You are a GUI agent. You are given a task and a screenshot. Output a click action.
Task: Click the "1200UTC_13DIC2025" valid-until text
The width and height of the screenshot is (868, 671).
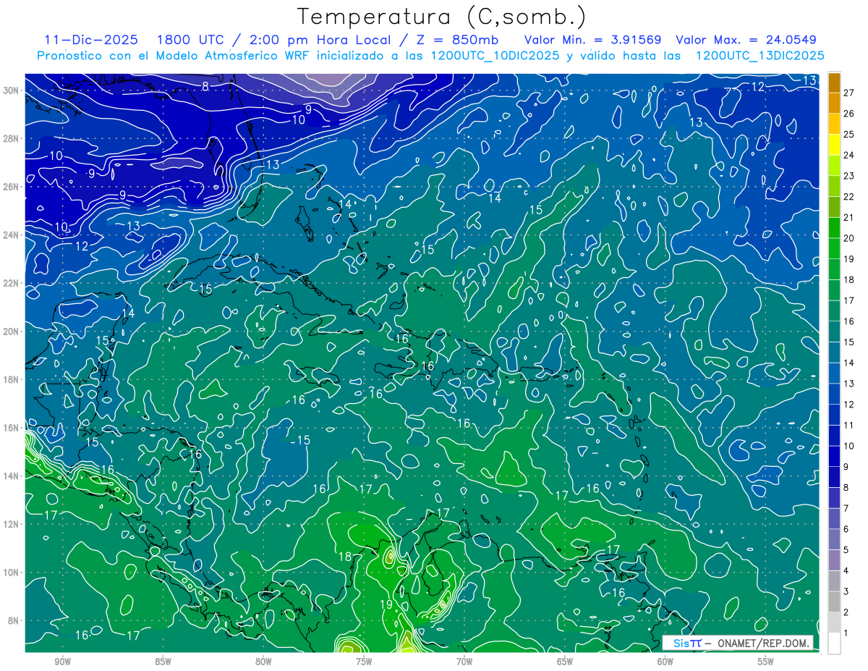coord(759,56)
